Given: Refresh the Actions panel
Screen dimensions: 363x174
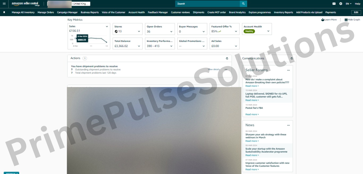Looking at the screenshot, I should pos(227,58).
